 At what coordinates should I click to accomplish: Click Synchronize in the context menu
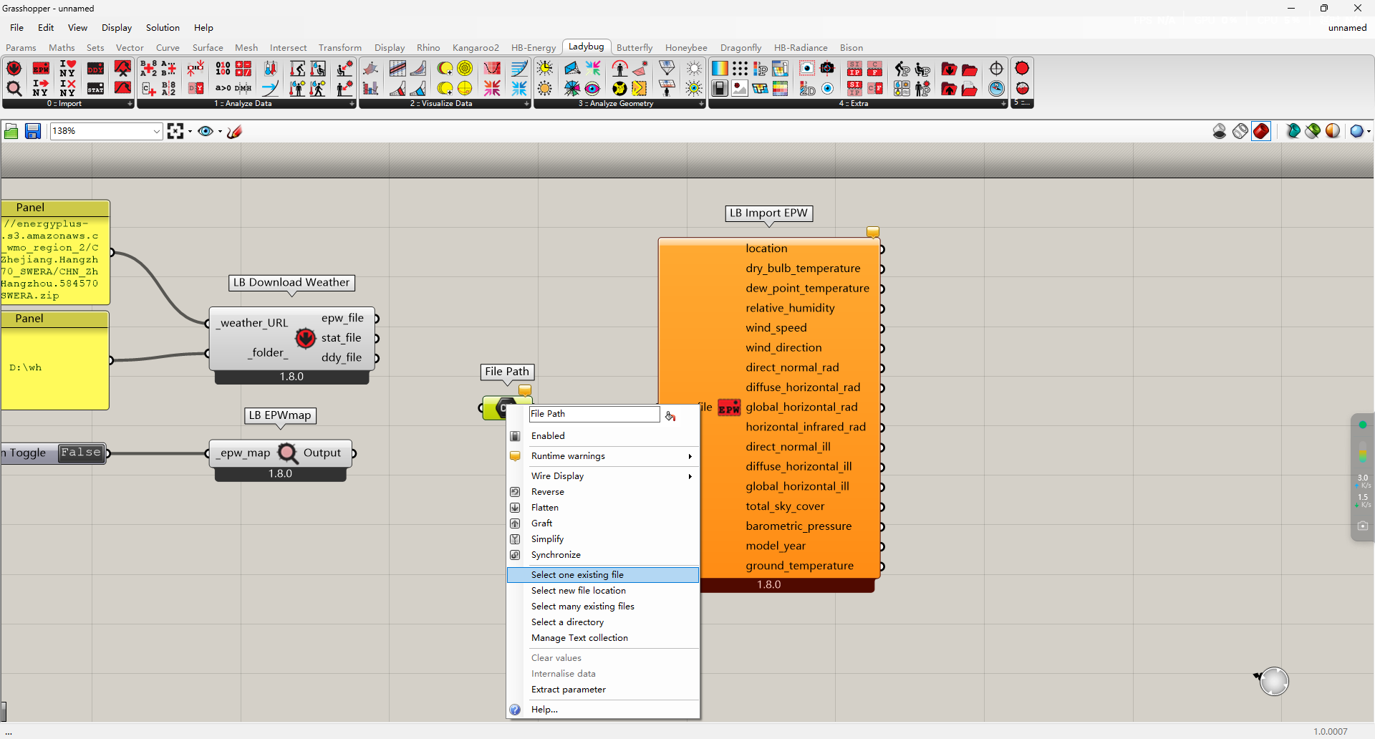pyautogui.click(x=603, y=555)
